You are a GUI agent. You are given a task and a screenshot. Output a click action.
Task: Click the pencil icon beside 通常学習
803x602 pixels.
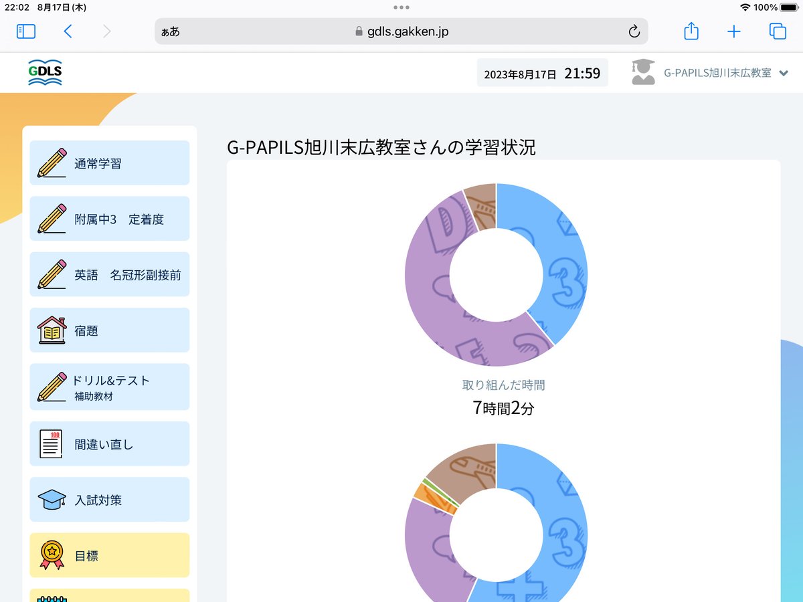(52, 163)
